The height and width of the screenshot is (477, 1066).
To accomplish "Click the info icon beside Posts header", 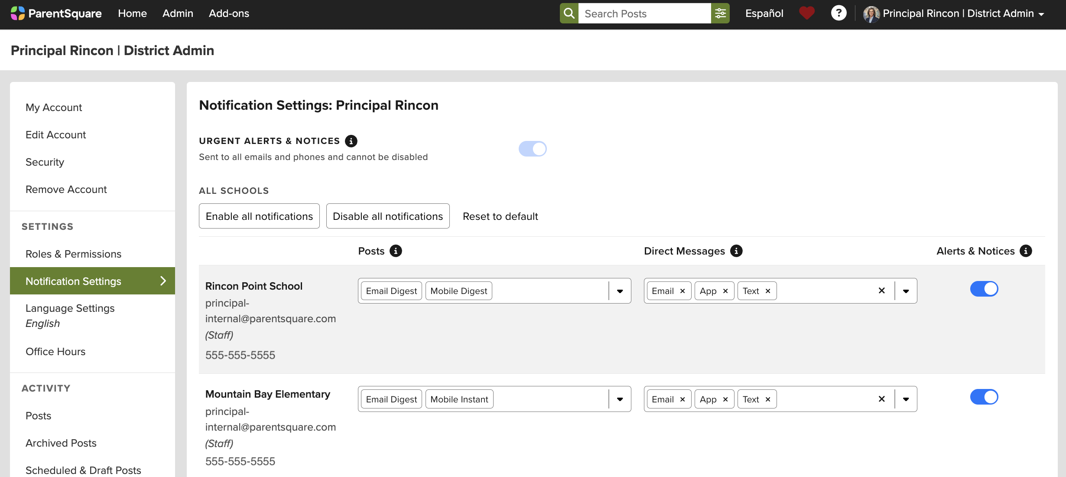I will (396, 251).
